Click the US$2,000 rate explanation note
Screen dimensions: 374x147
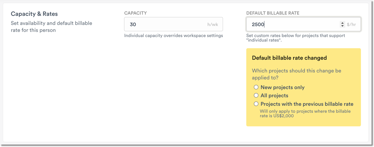(x=305, y=113)
